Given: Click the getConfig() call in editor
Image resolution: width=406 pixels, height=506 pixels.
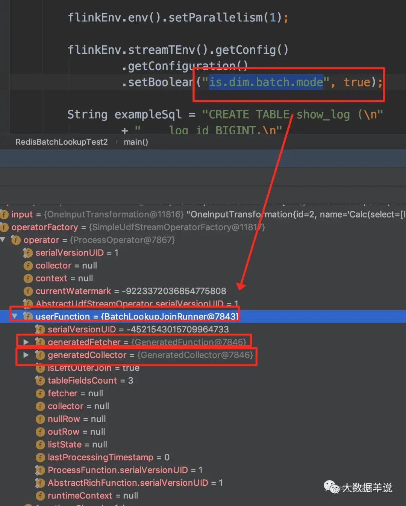Looking at the screenshot, I should pyautogui.click(x=252, y=50).
